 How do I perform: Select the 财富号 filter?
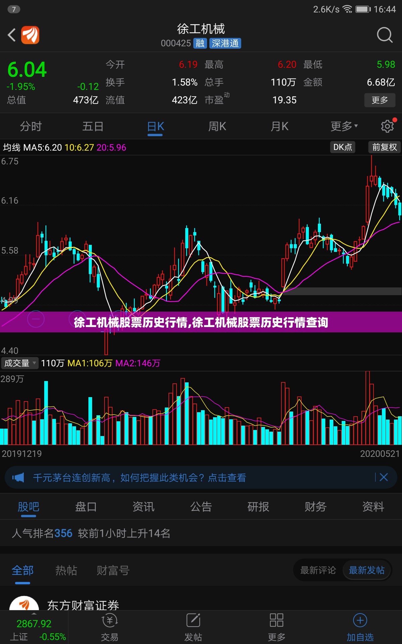(113, 570)
